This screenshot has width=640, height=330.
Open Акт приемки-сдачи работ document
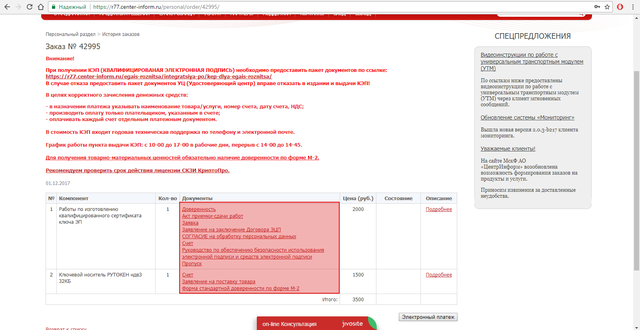(212, 216)
